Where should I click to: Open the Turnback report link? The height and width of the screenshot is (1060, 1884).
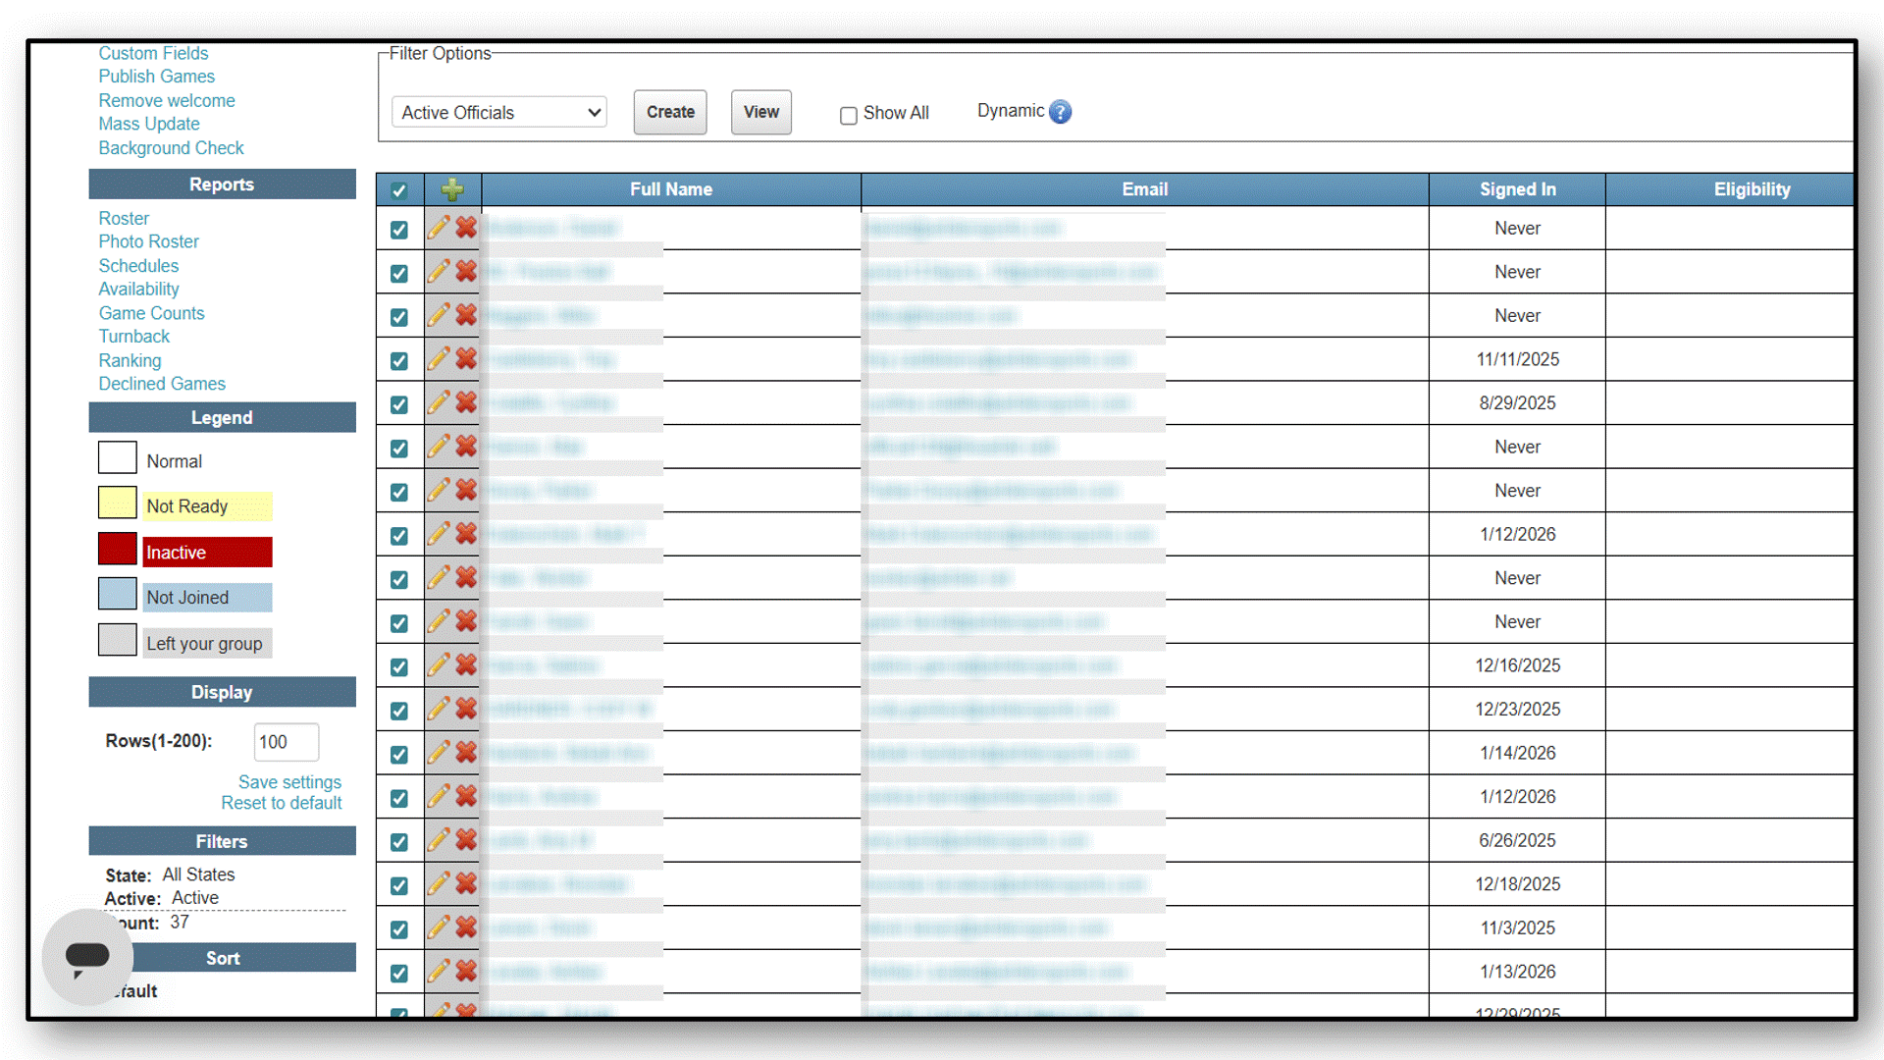pyautogui.click(x=133, y=337)
